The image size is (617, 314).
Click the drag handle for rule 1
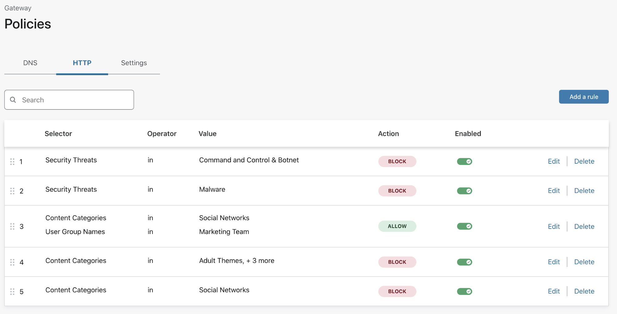point(12,161)
